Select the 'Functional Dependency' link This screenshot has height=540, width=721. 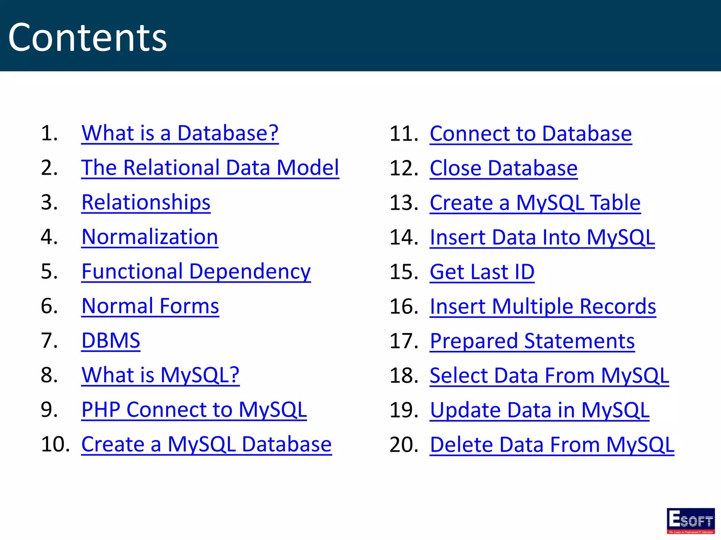tap(196, 271)
